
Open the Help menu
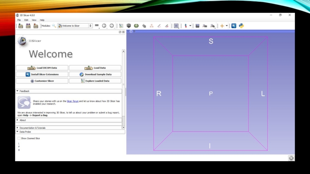pyautogui.click(x=42, y=20)
